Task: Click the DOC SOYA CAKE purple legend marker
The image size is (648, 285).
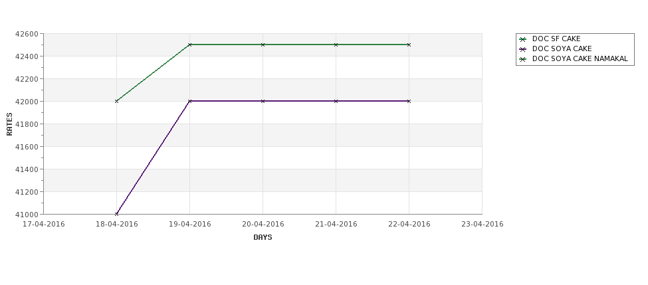Action: [523, 49]
